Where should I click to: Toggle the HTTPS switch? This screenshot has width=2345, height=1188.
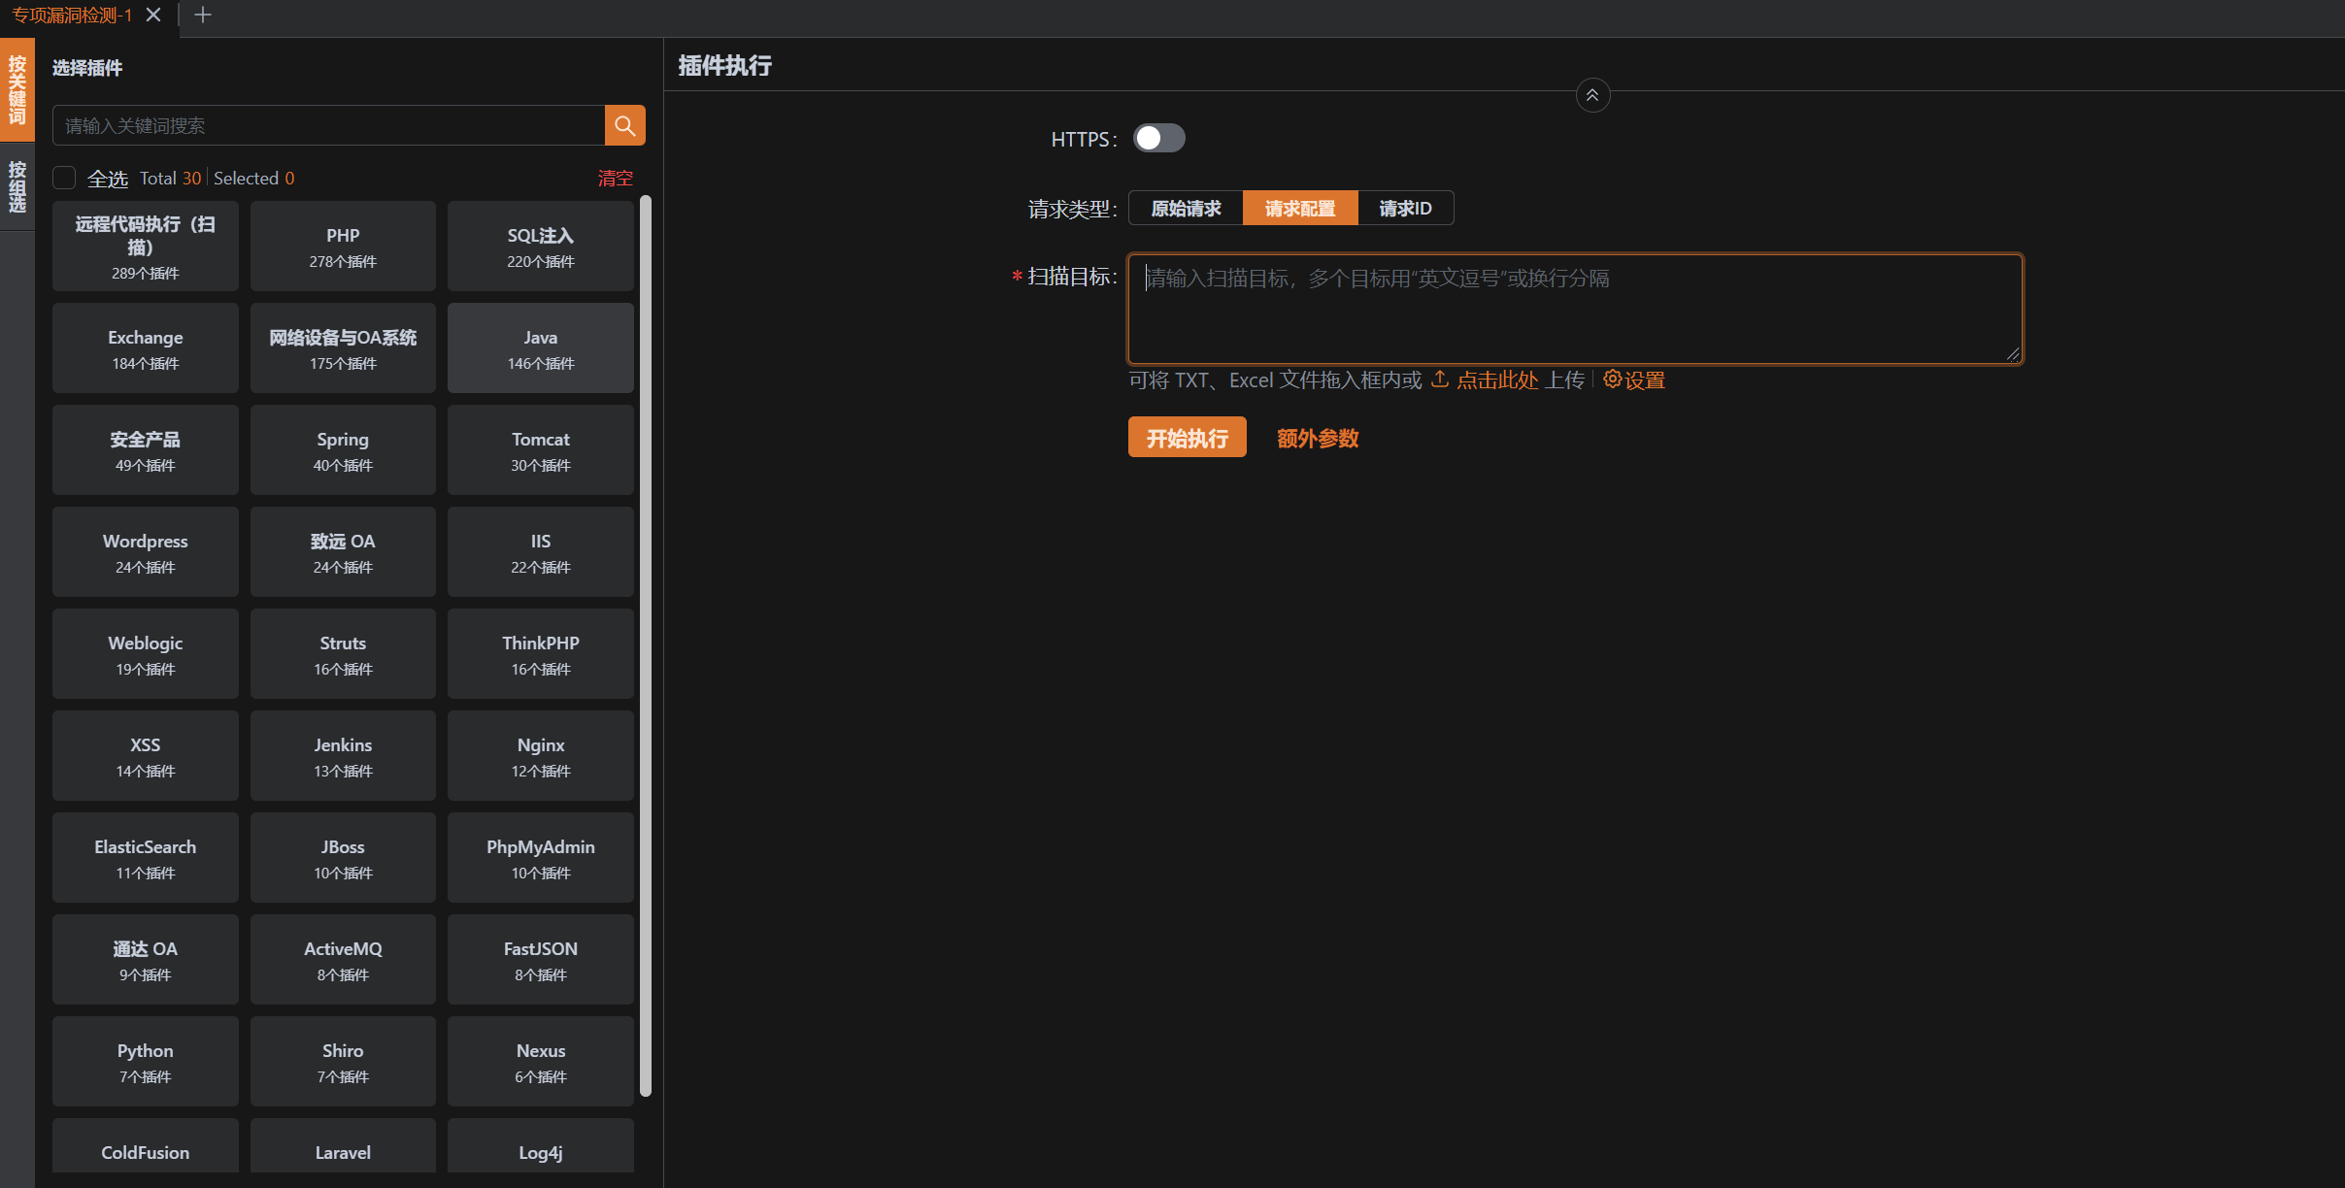[x=1159, y=139]
